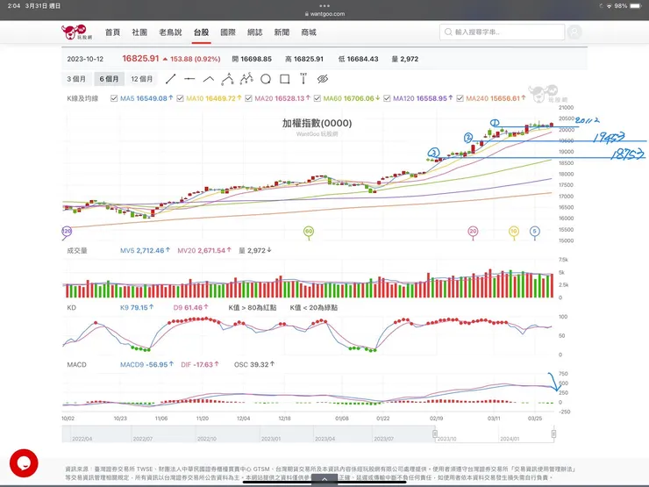This screenshot has height=487, width=649.
Task: Click the Wi-Fi status icon
Action: point(610,6)
